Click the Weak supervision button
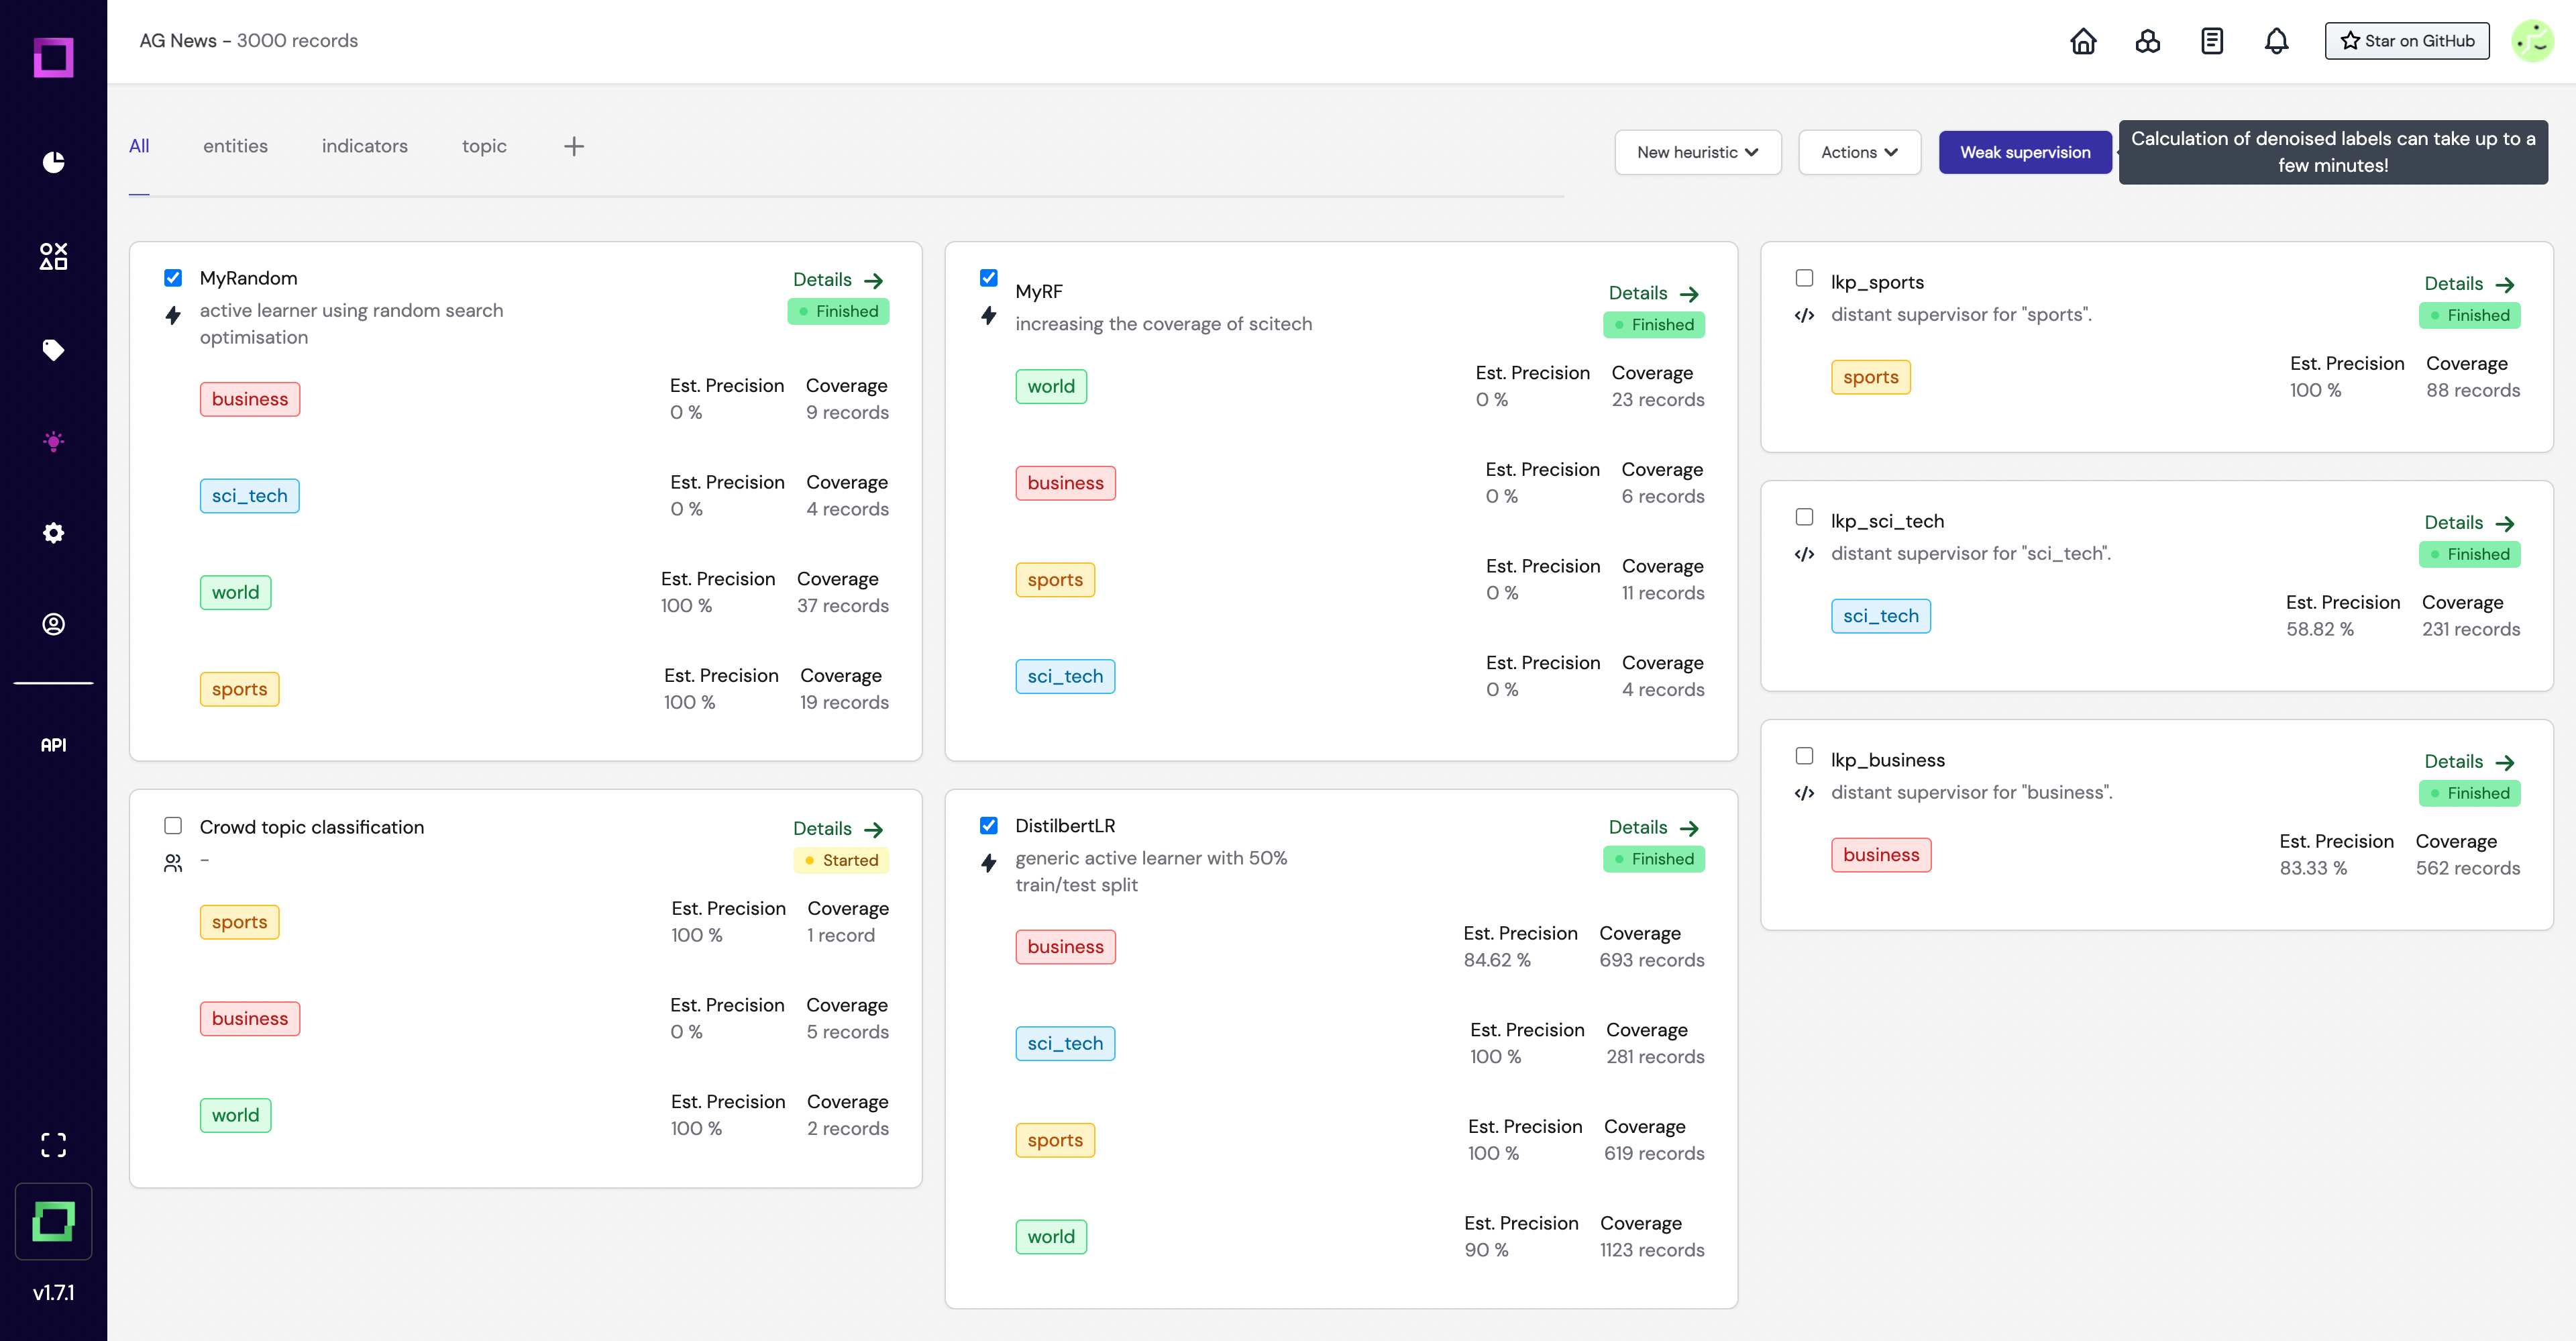 2025,152
